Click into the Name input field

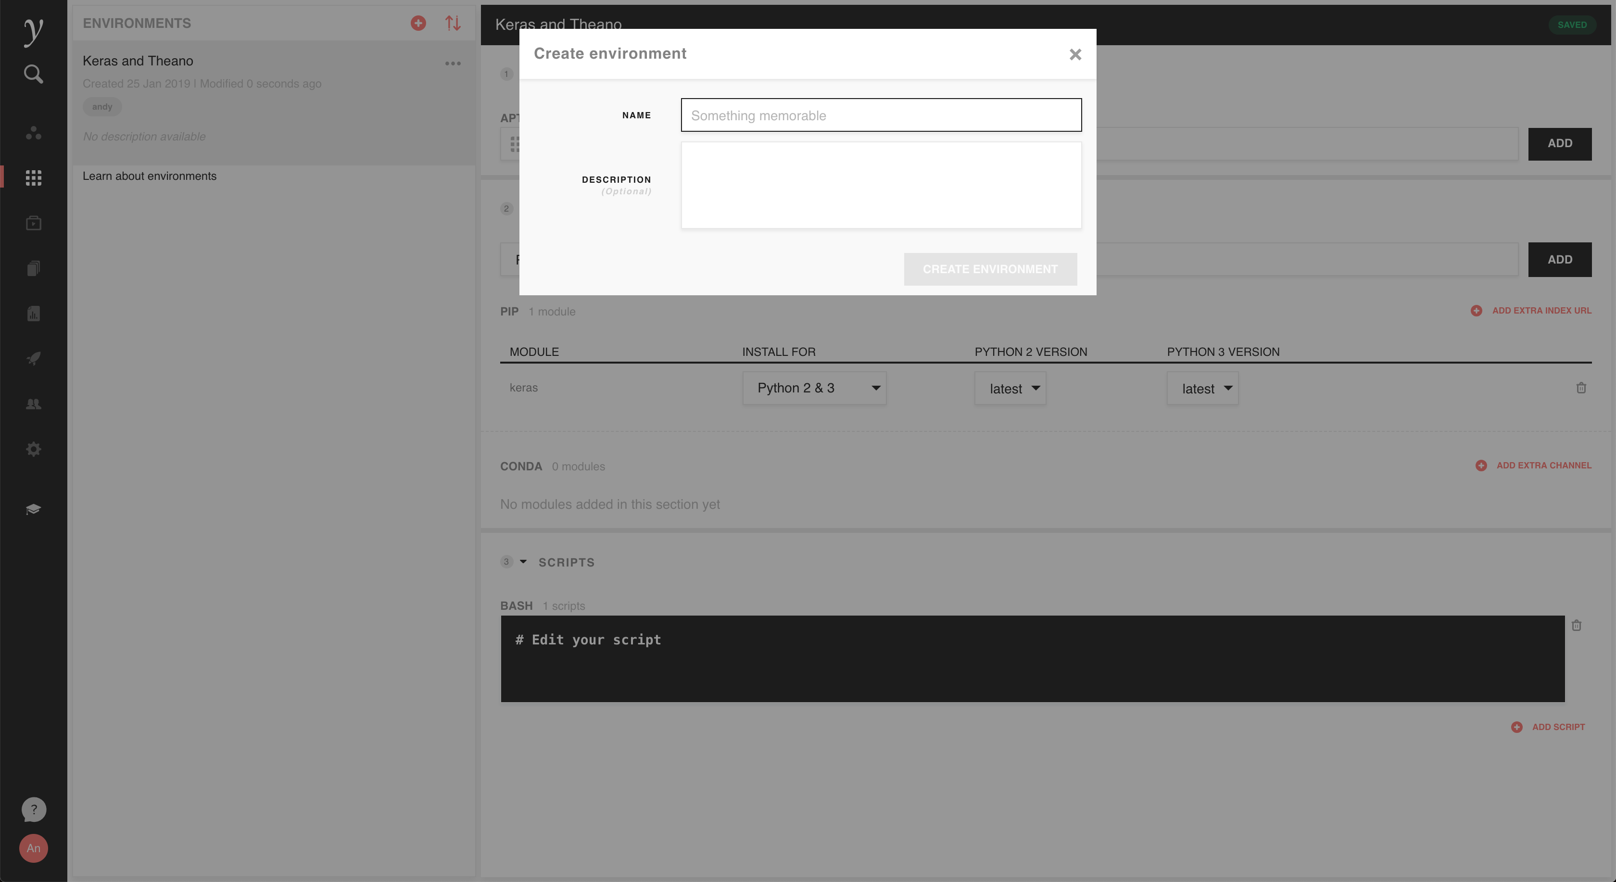[x=881, y=115]
